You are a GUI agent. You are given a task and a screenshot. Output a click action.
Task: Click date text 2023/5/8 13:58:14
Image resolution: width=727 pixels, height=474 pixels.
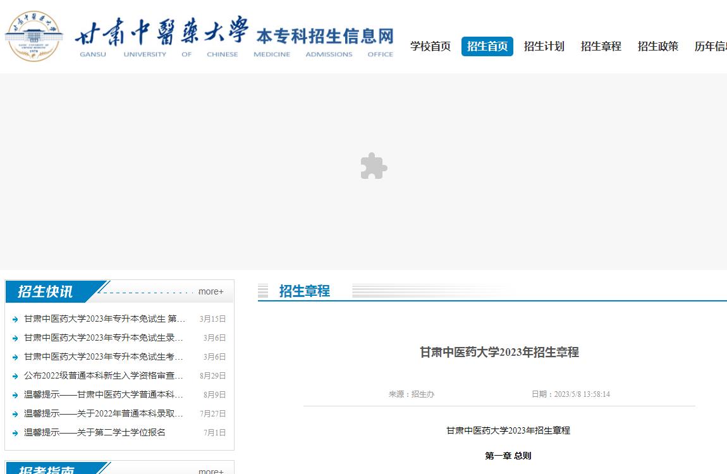pos(582,394)
